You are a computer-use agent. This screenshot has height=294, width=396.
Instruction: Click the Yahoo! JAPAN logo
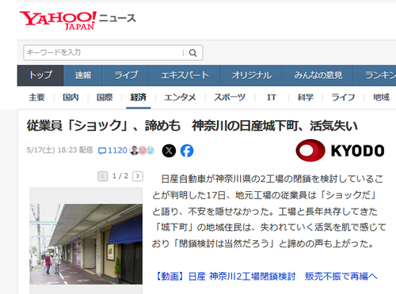click(58, 21)
